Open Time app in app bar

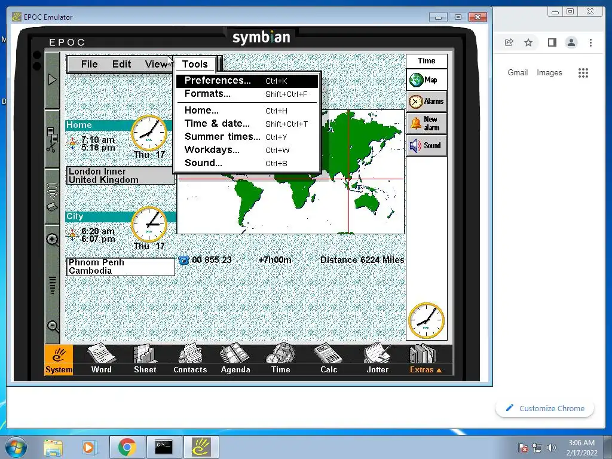[x=281, y=359]
